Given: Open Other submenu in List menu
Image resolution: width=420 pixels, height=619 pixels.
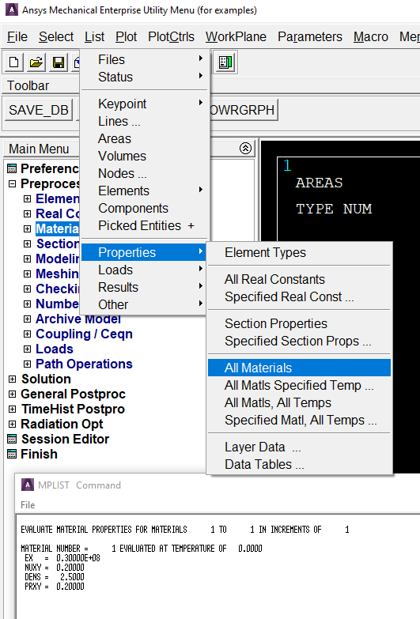Looking at the screenshot, I should pyautogui.click(x=145, y=304).
